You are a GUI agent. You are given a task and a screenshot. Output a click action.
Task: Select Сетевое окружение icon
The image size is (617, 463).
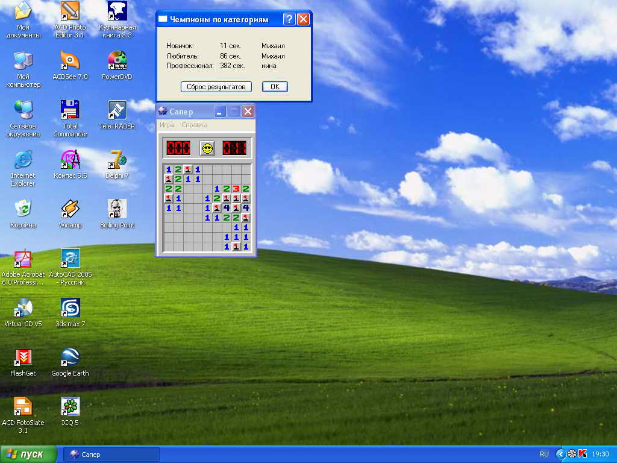pos(23,119)
